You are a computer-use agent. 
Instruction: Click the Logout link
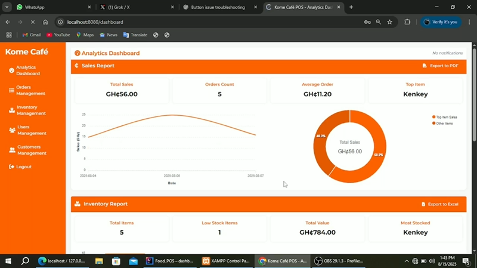20,167
